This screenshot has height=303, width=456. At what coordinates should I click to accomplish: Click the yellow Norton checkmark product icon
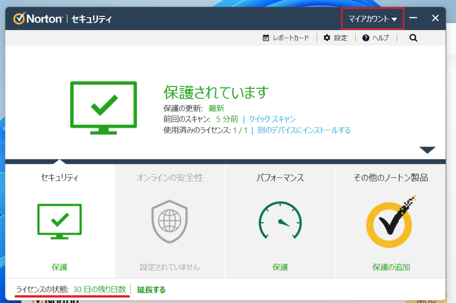390,222
